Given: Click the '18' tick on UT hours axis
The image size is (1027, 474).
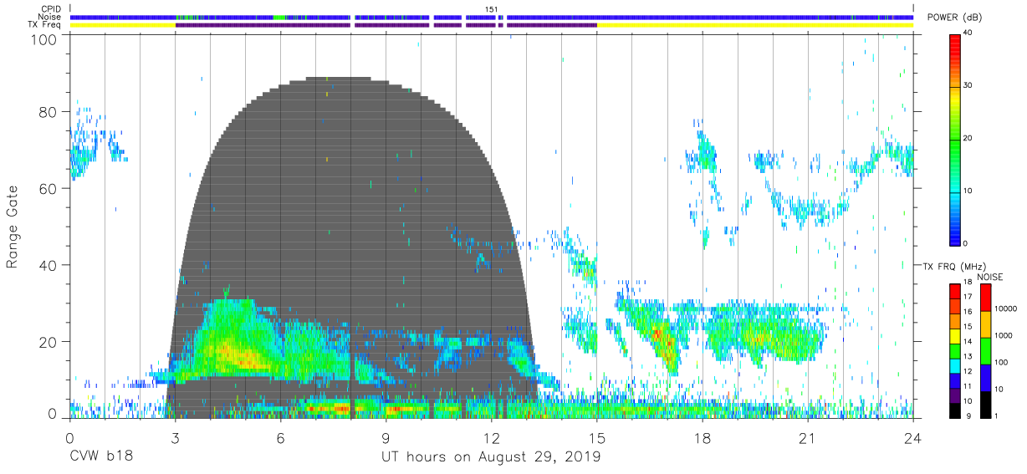Looking at the screenshot, I should tap(703, 437).
